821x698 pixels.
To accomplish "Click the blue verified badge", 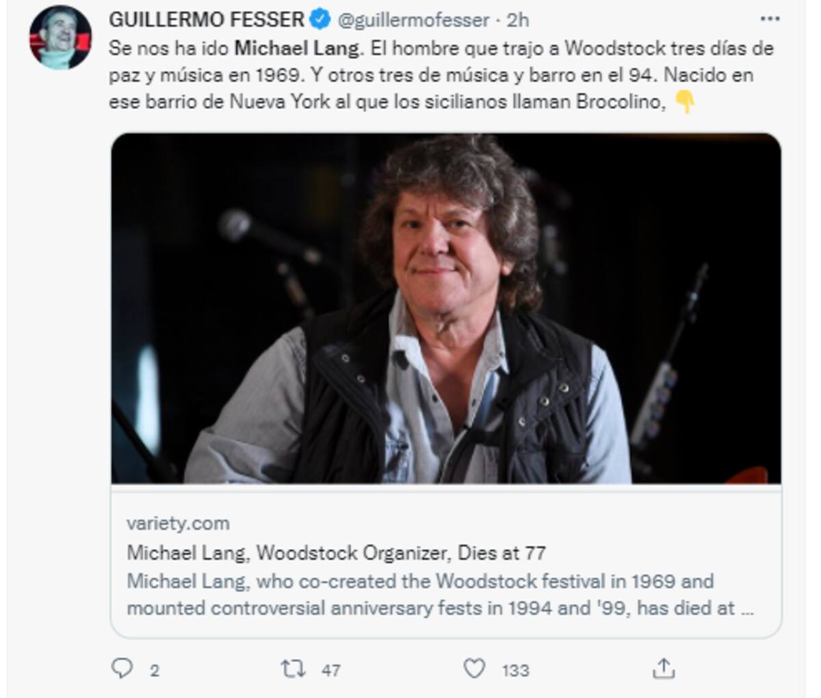I will coord(320,19).
